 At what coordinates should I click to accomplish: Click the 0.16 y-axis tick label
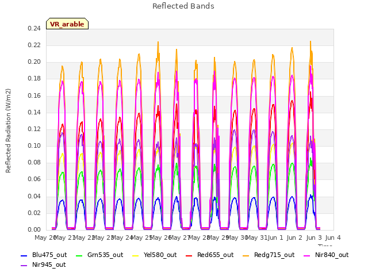pyautogui.click(x=34, y=95)
